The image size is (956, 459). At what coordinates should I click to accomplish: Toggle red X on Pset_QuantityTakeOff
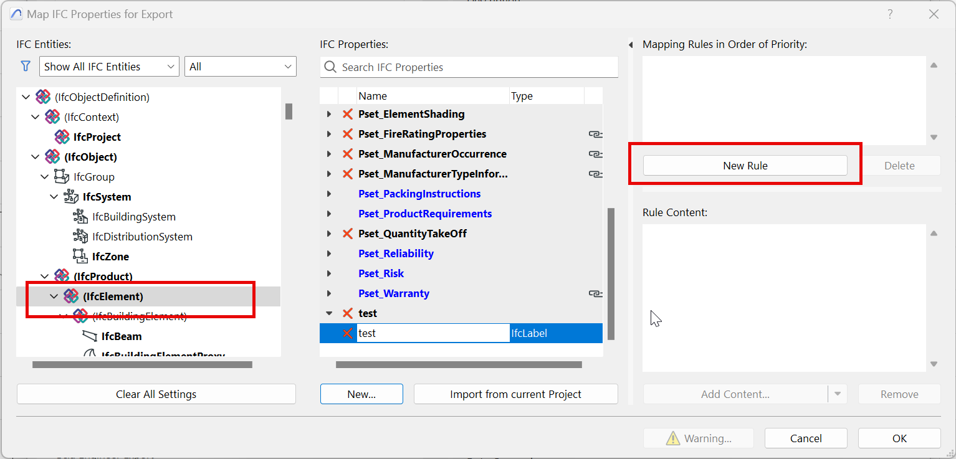tap(348, 234)
